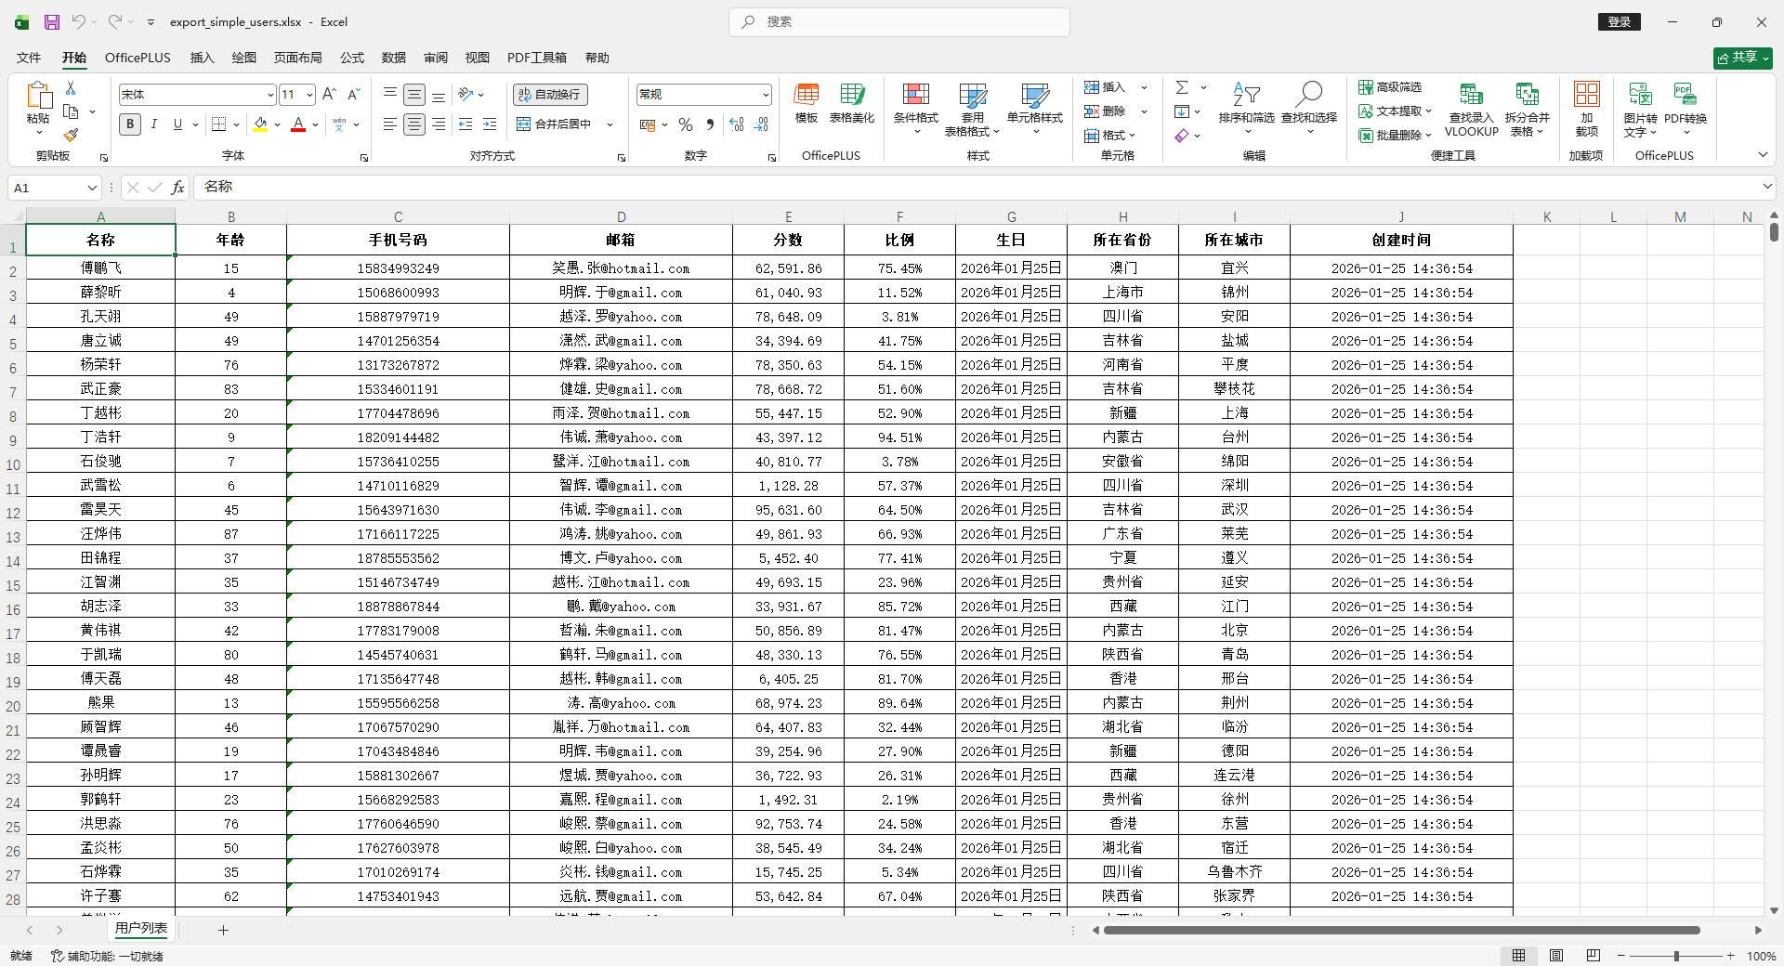Click the VLOOKUP lookup entry icon
The image size is (1784, 966).
pos(1471,95)
